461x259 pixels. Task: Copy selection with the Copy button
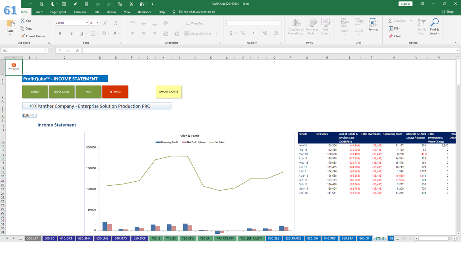click(x=26, y=28)
